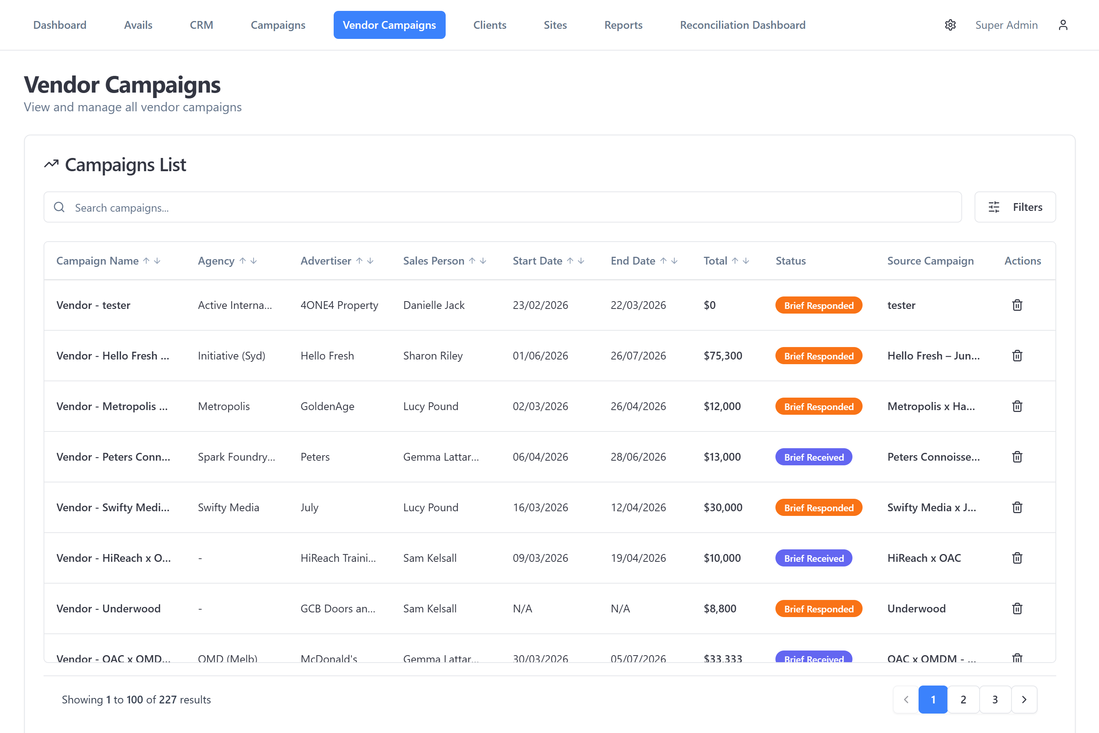The width and height of the screenshot is (1099, 733).
Task: Click the user profile icon
Action: [x=1063, y=25]
